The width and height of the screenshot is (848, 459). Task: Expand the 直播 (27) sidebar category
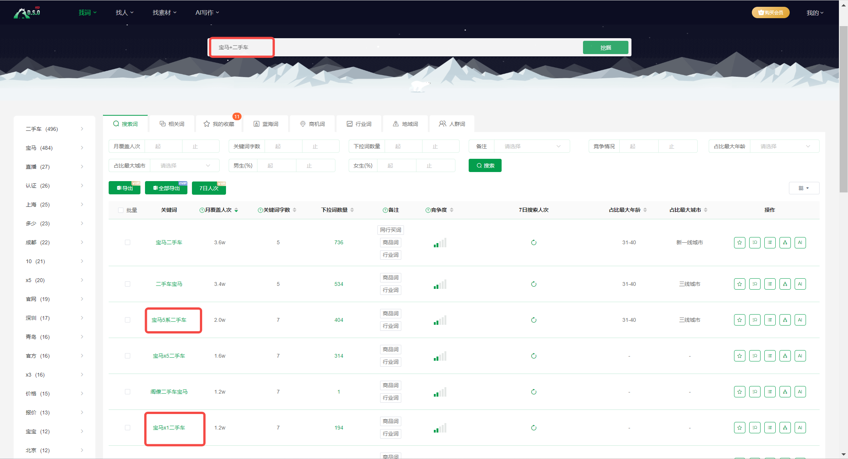click(x=55, y=167)
